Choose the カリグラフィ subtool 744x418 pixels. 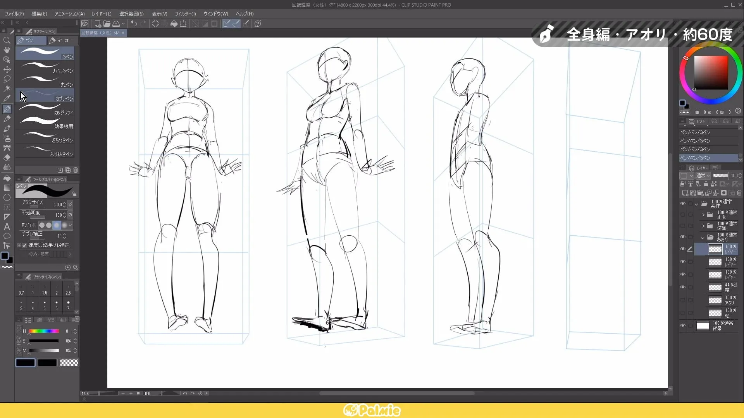tap(45, 109)
